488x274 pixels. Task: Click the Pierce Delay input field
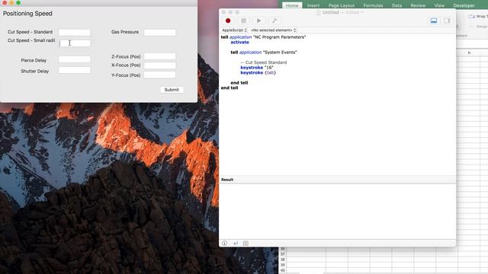[75, 59]
